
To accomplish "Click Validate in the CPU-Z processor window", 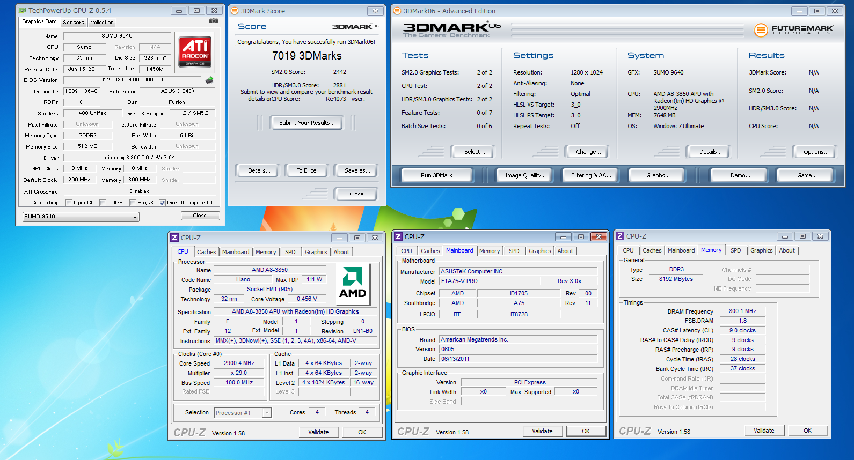I will click(318, 432).
